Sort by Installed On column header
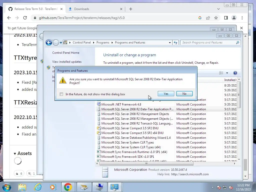This screenshot has width=256, height=192. (230, 80)
